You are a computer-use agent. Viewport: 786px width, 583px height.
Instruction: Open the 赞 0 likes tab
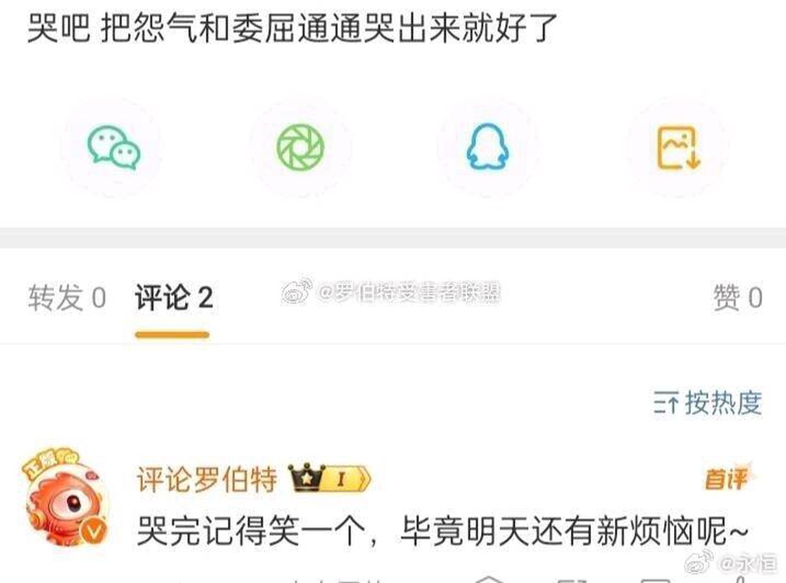[738, 298]
